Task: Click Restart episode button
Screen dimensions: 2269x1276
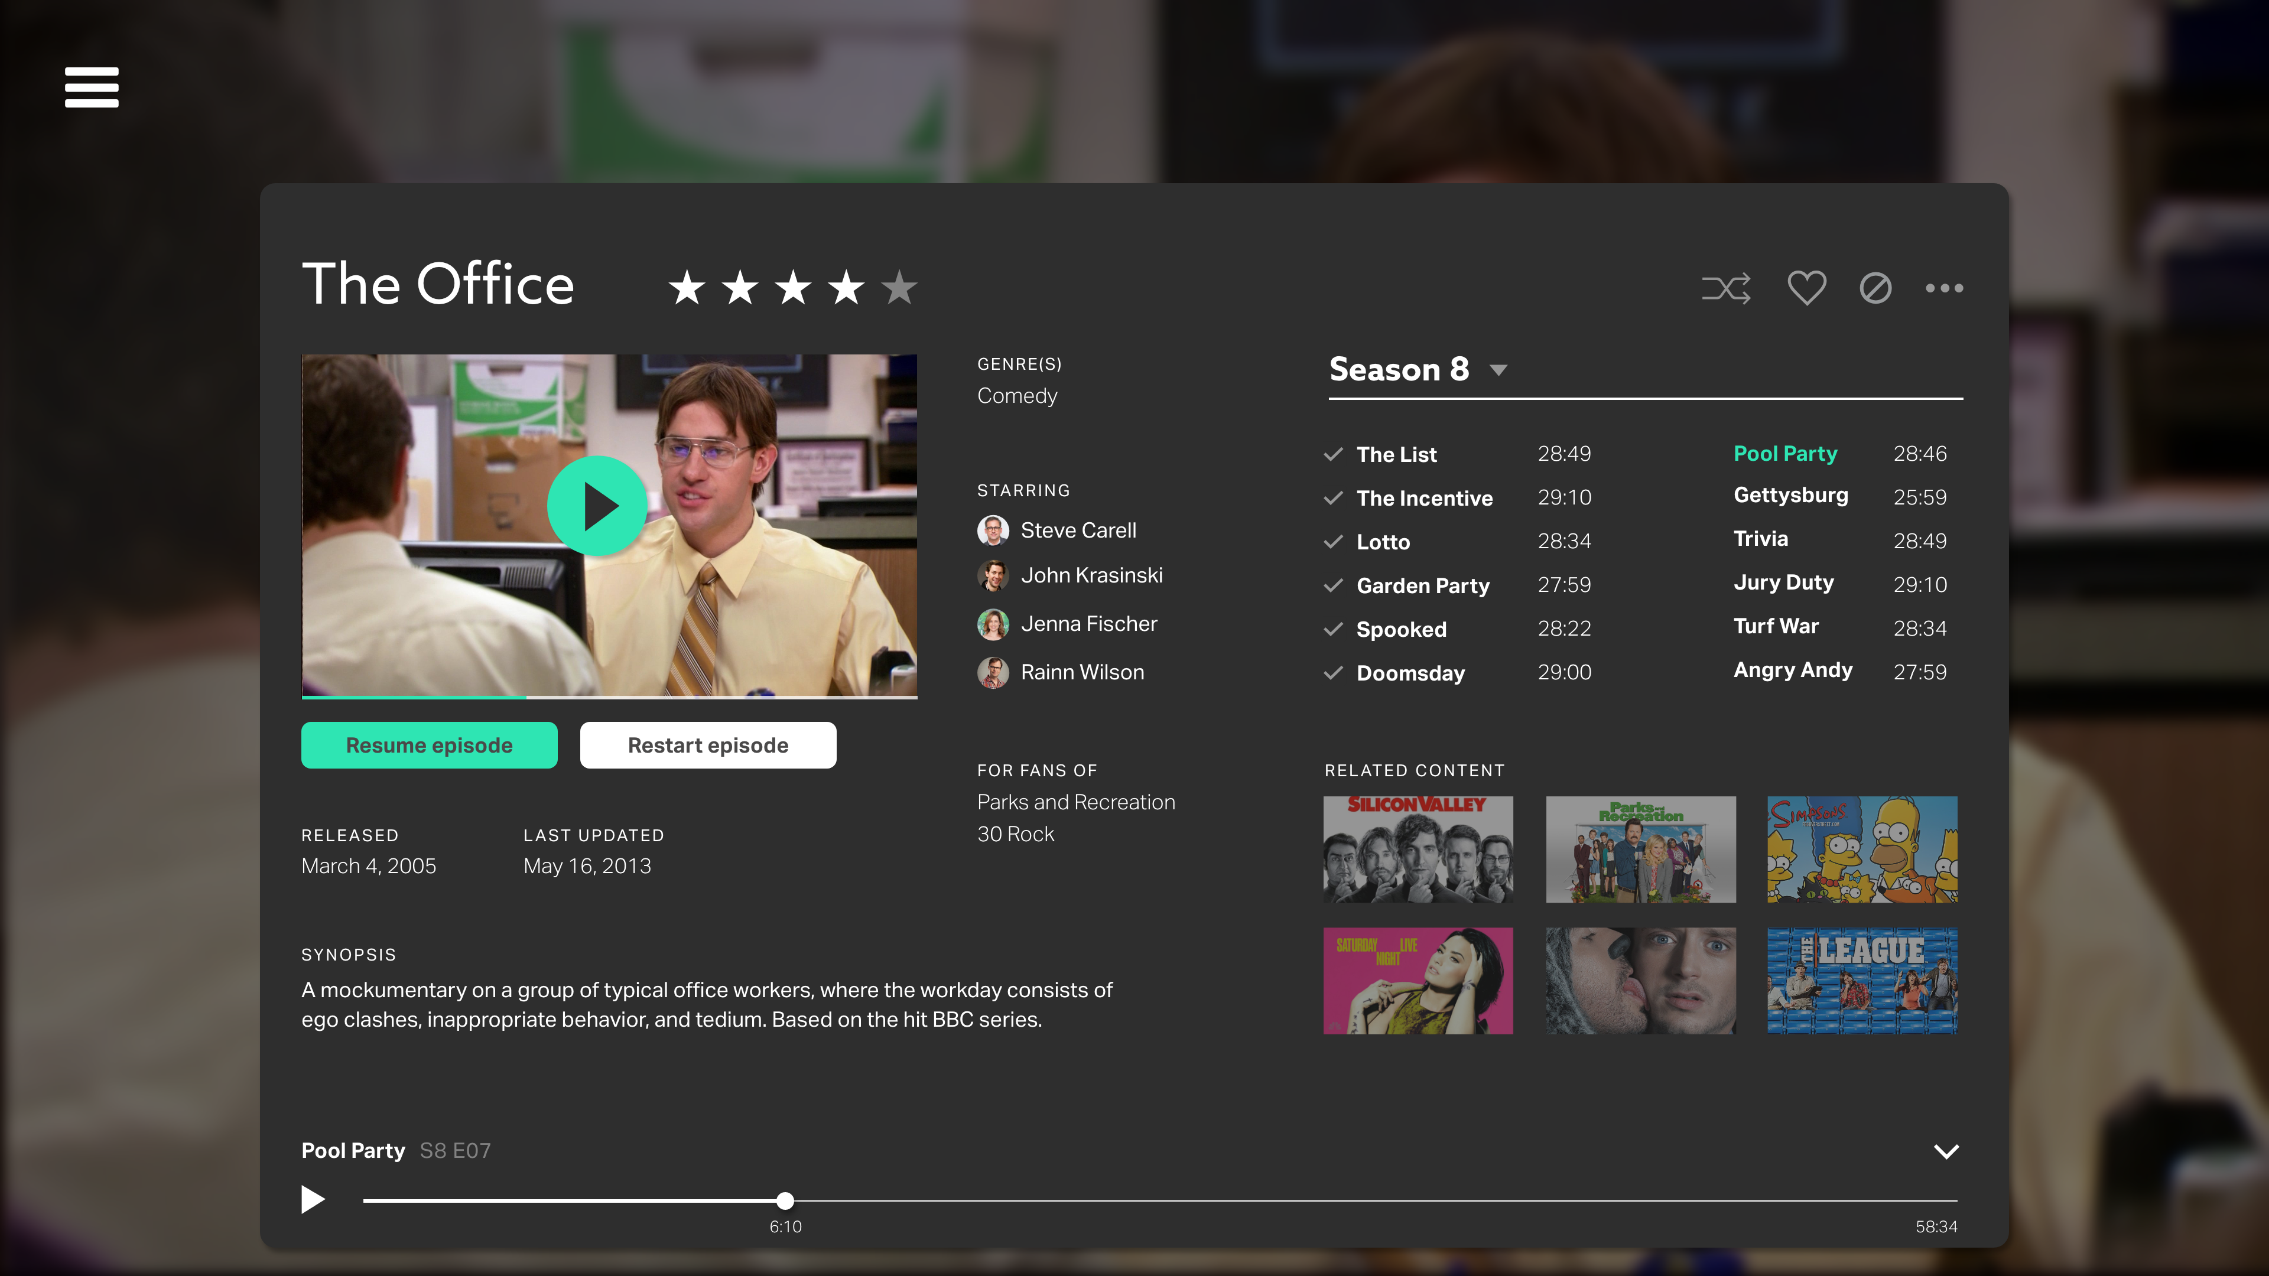Action: [708, 745]
